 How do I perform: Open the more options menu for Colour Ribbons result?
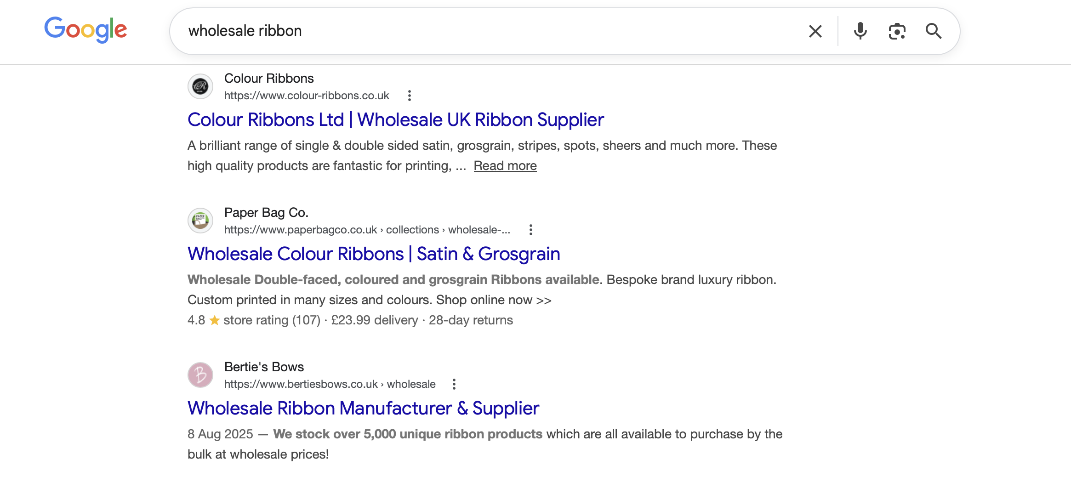tap(409, 96)
